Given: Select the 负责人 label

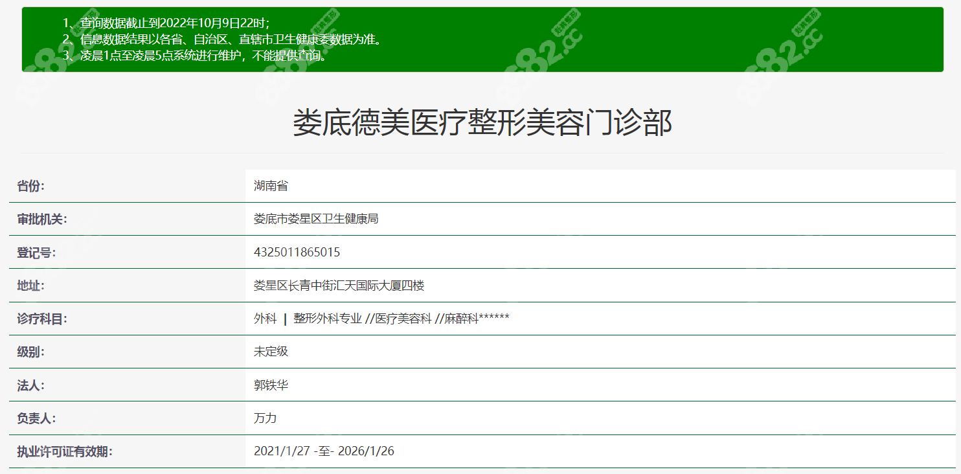Looking at the screenshot, I should click(x=36, y=418).
